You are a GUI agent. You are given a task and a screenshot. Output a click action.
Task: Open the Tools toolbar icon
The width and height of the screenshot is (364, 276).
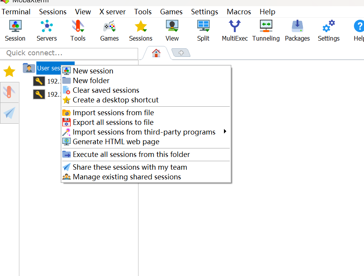(78, 31)
